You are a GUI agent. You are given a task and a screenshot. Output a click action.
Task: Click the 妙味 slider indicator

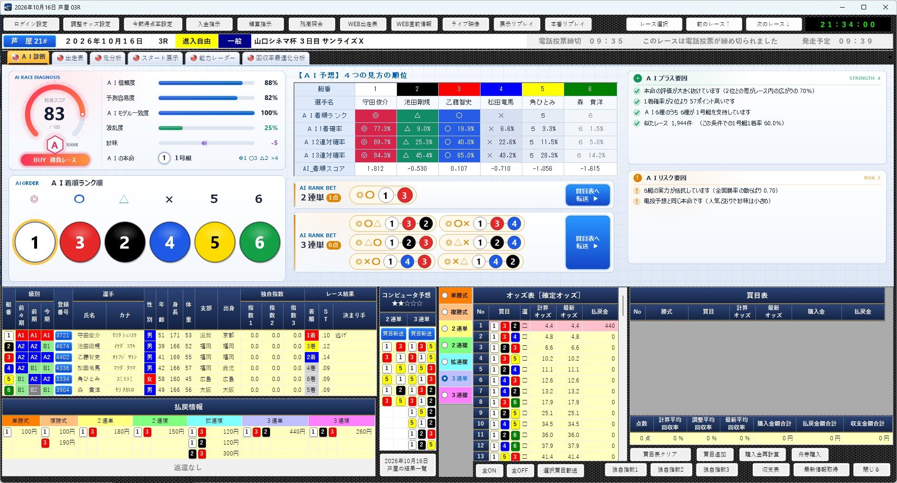tap(204, 143)
